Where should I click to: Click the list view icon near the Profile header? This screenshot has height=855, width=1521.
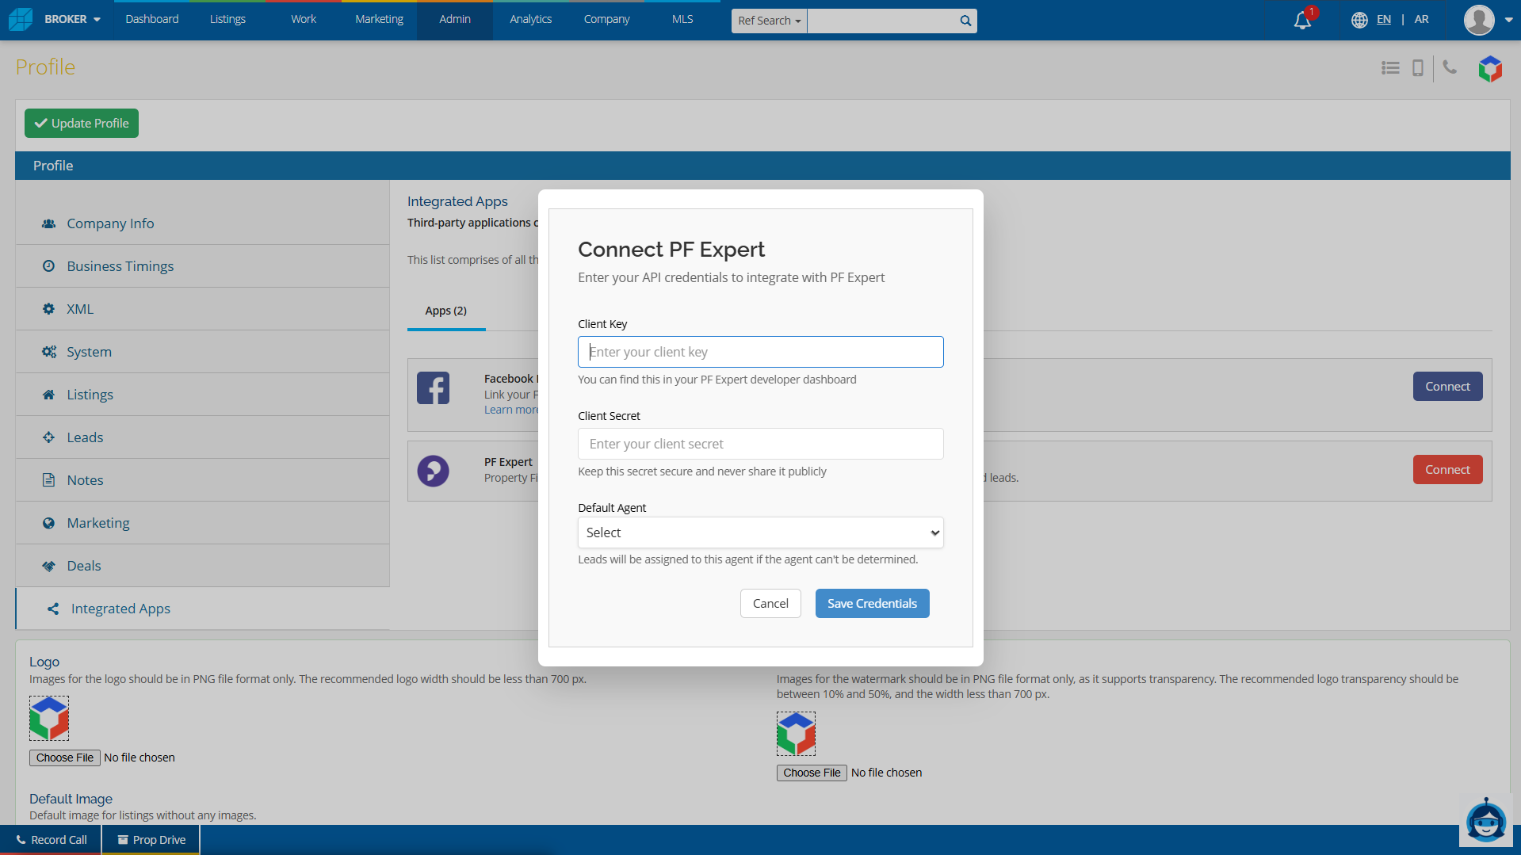pos(1390,68)
